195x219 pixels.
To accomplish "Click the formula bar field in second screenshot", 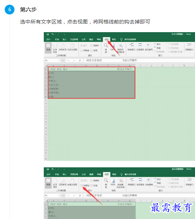I will click(x=139, y=196).
